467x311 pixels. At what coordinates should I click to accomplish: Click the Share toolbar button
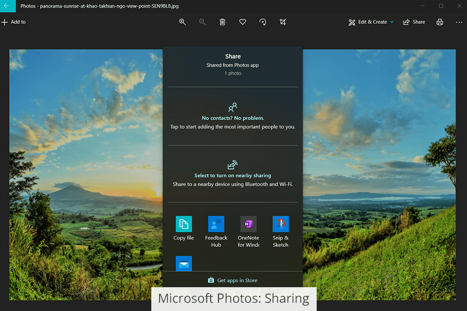(414, 22)
